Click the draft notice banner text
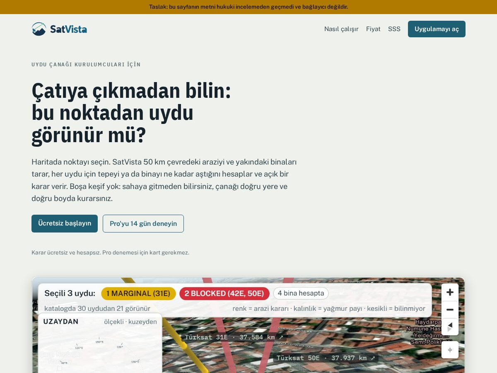Screen dimensions: 497x373 coord(248,7)
